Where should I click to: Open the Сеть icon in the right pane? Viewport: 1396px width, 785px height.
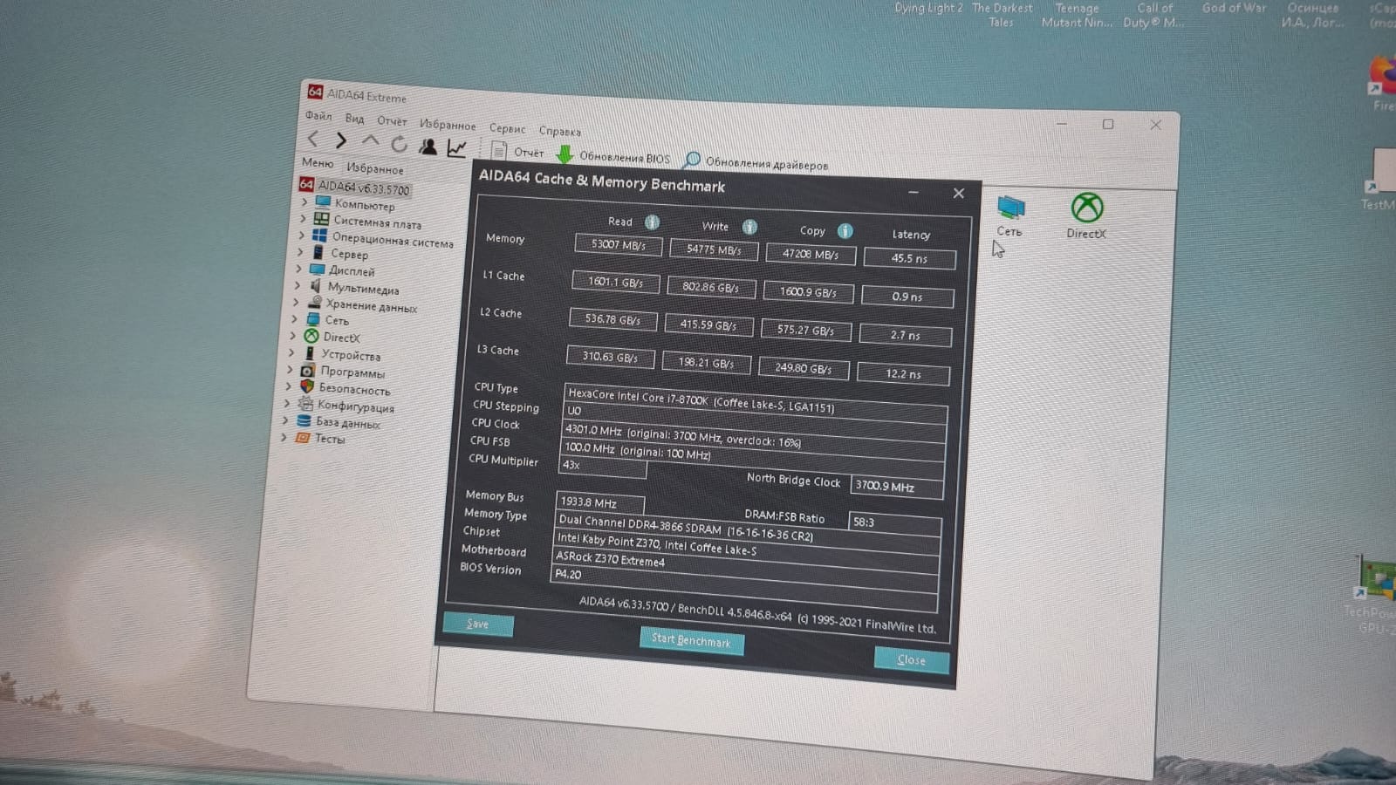tap(1010, 215)
